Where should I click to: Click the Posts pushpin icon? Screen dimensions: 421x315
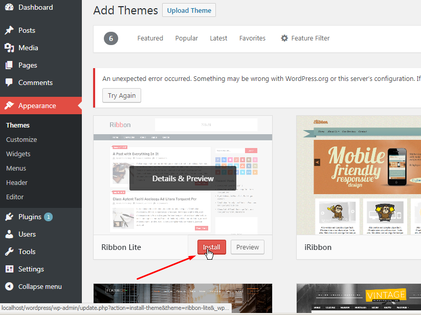click(x=9, y=30)
